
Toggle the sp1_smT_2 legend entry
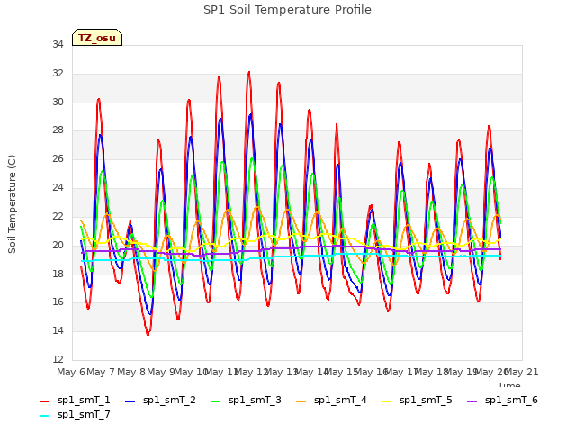[x=160, y=400]
